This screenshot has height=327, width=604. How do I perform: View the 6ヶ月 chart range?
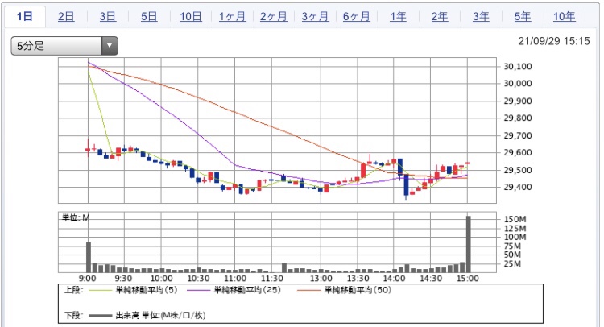pos(356,17)
